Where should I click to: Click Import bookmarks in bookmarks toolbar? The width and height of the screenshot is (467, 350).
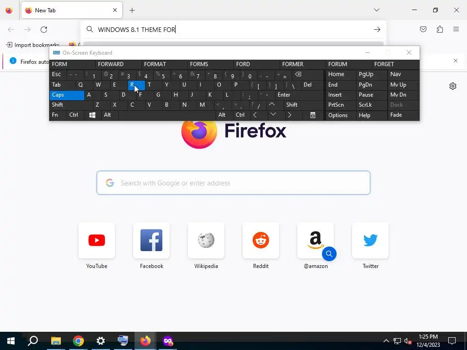tap(33, 45)
